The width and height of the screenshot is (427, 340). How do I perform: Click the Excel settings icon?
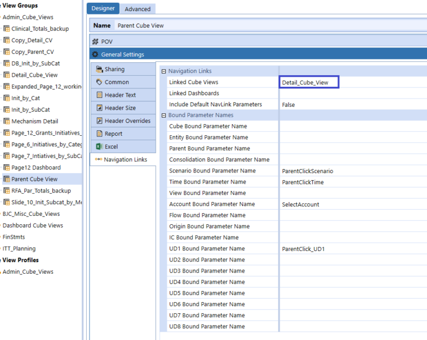click(100, 146)
